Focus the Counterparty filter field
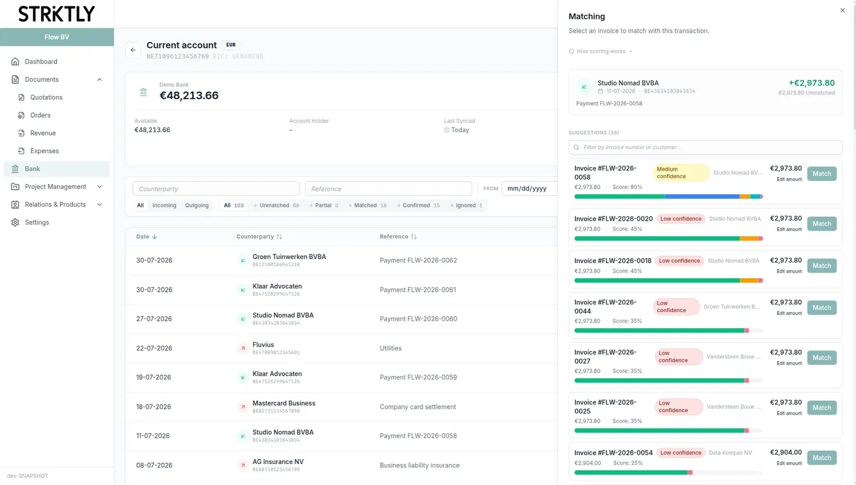Image resolution: width=856 pixels, height=485 pixels. point(216,189)
